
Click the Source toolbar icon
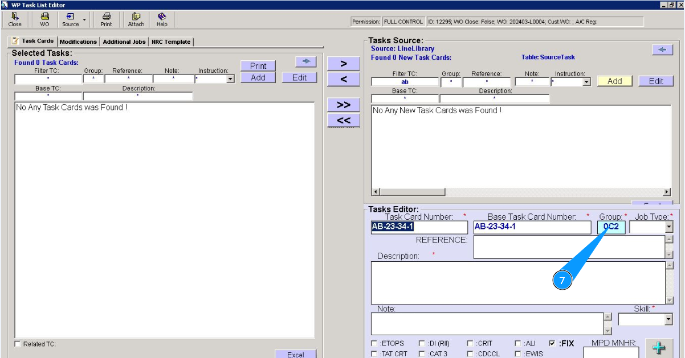pyautogui.click(x=71, y=19)
